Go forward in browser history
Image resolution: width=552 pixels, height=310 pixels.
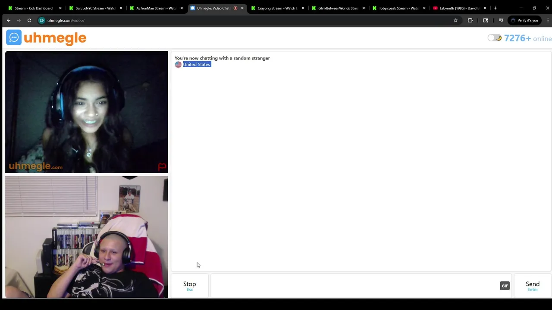(x=19, y=20)
